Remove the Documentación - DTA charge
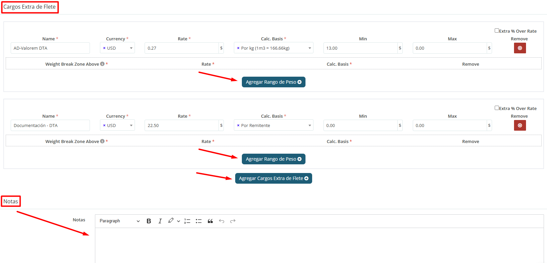 click(520, 125)
